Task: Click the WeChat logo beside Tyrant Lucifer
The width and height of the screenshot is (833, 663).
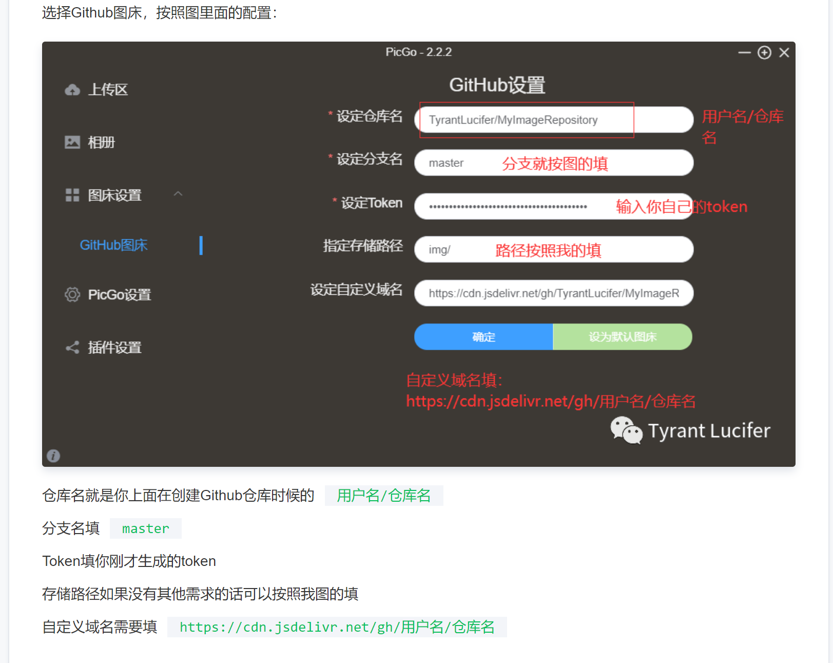Action: (626, 430)
